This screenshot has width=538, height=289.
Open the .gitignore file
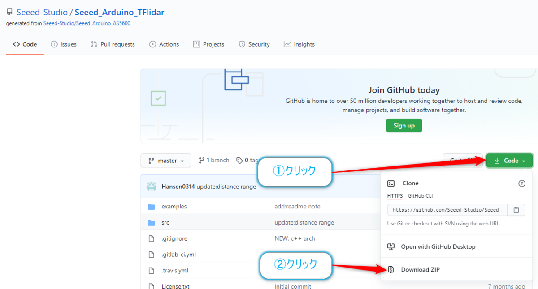pos(174,238)
